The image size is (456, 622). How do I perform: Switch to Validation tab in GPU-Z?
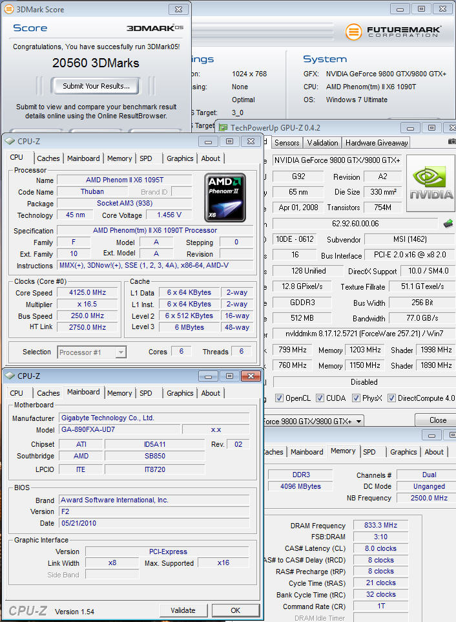point(322,143)
